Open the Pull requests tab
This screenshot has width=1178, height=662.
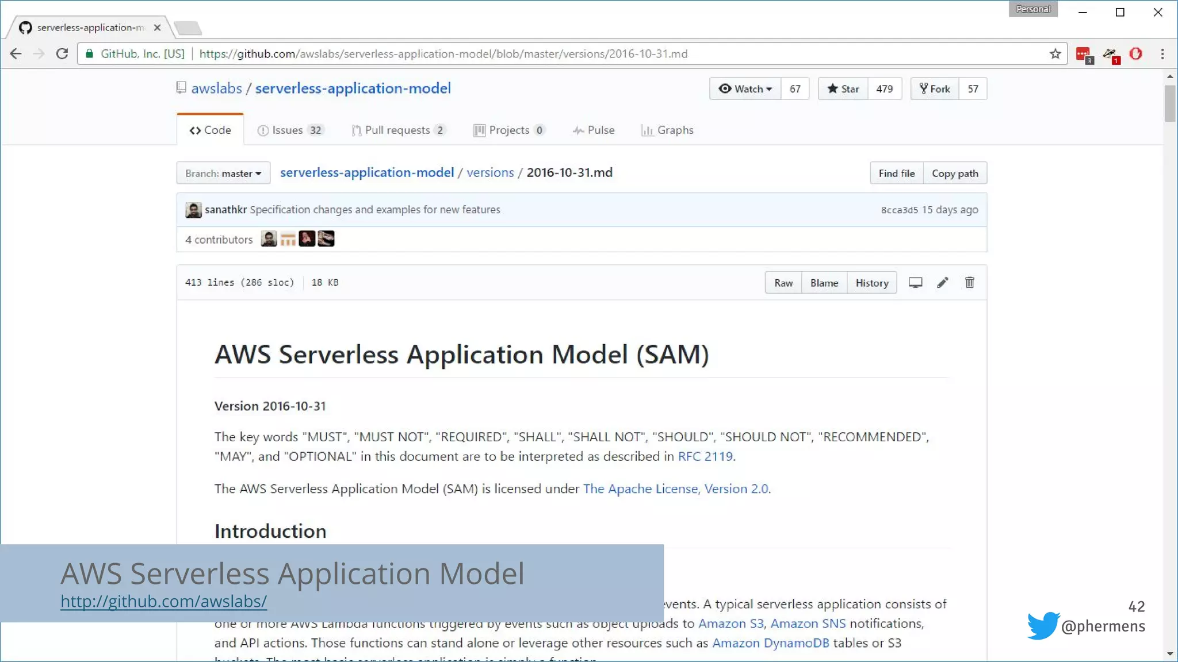[399, 130]
